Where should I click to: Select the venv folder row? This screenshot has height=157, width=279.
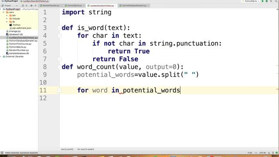click(x=19, y=12)
